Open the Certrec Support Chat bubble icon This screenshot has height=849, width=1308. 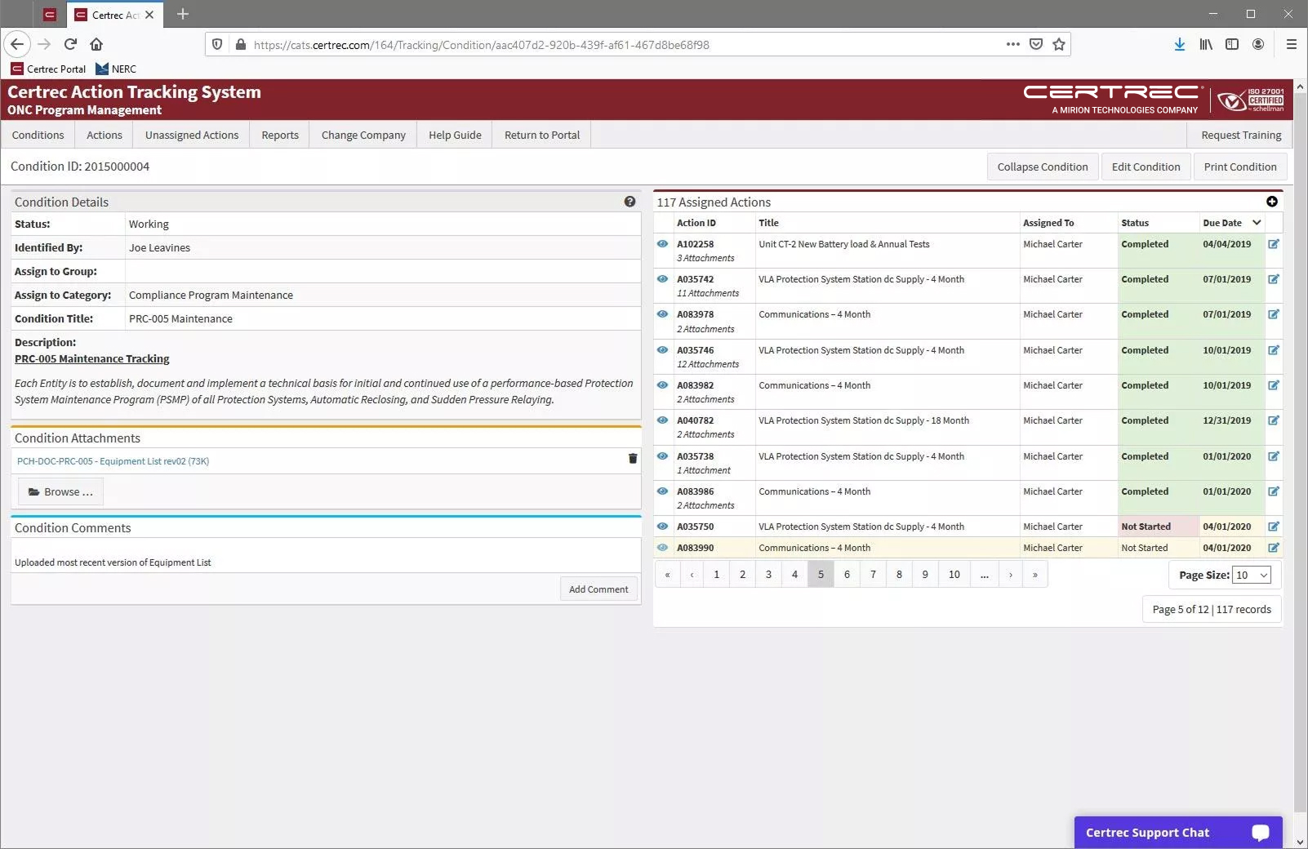pyautogui.click(x=1261, y=833)
